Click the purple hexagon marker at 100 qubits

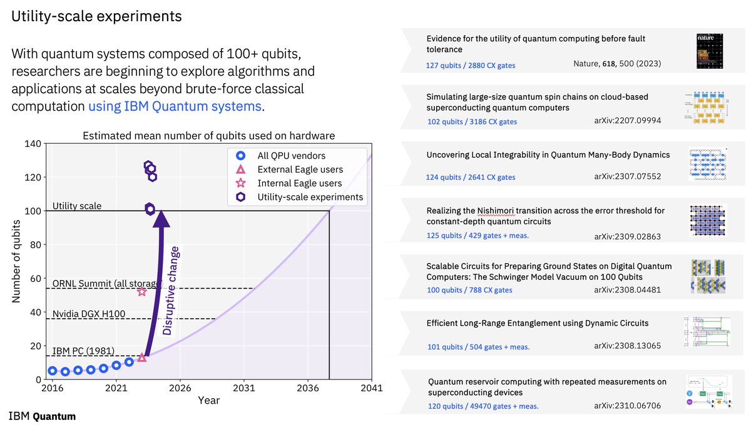coord(150,209)
